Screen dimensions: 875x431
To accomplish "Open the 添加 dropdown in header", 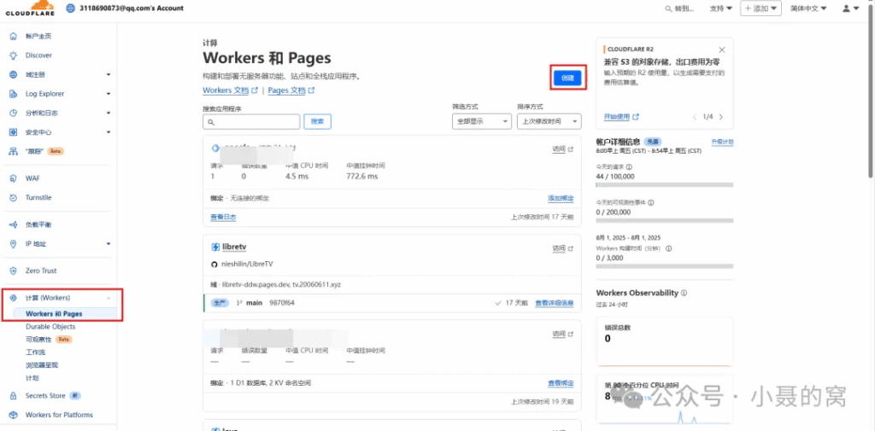I will pyautogui.click(x=761, y=9).
